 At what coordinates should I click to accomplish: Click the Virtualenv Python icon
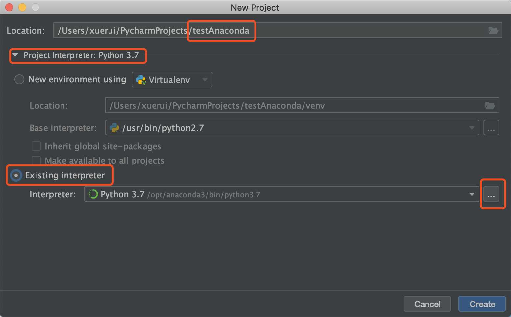coord(141,80)
